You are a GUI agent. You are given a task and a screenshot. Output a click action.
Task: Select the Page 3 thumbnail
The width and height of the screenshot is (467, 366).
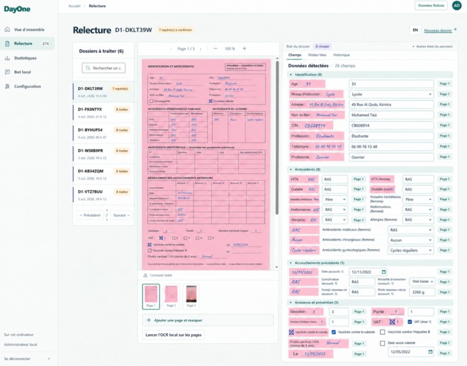point(191,296)
